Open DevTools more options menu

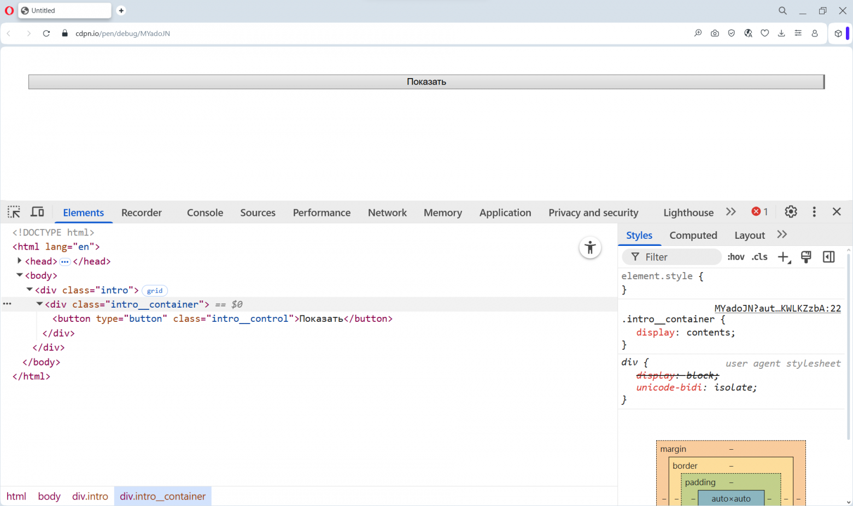[x=814, y=211]
